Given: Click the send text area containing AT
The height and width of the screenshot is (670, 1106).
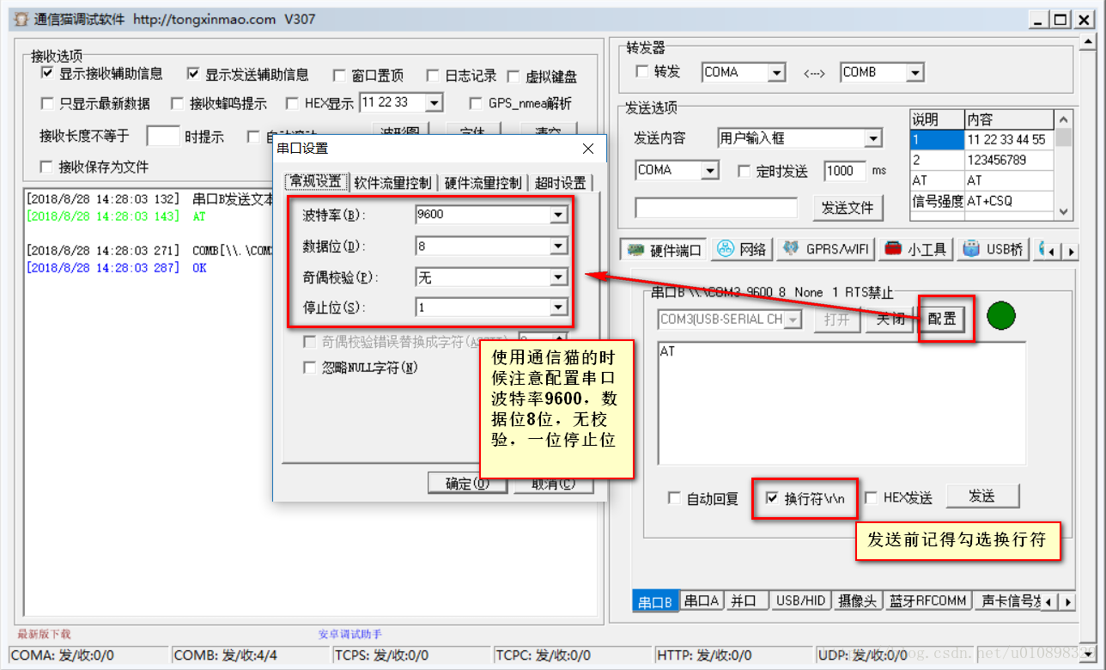Looking at the screenshot, I should click(842, 403).
